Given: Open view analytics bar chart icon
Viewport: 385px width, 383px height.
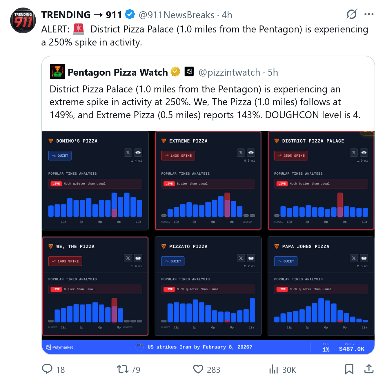Looking at the screenshot, I should pos(273,369).
